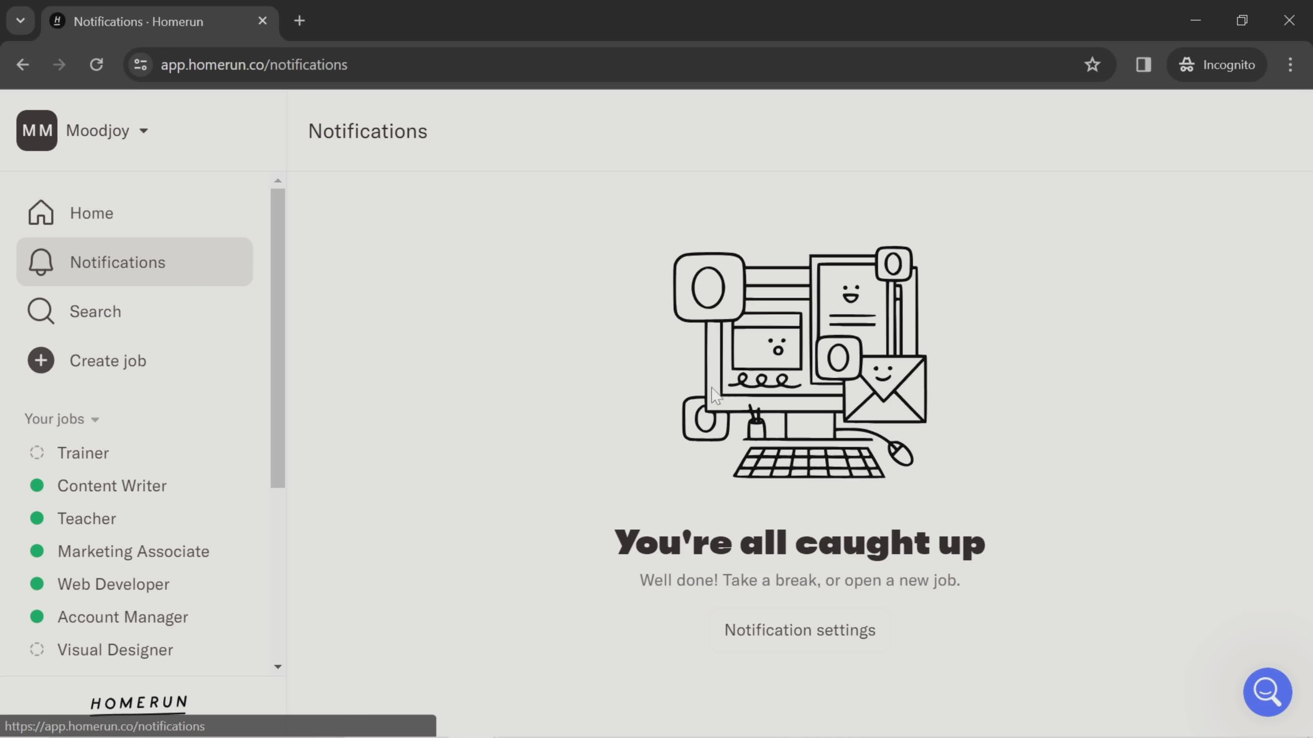Click the green status dot beside Content Writer
The image size is (1313, 738).
[37, 486]
